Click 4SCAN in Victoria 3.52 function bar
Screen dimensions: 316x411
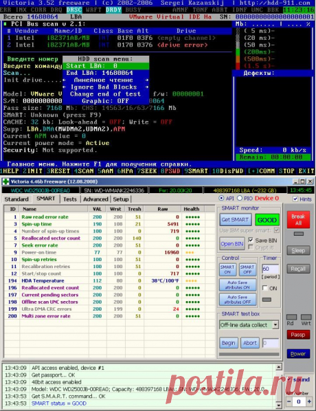[x=84, y=171]
